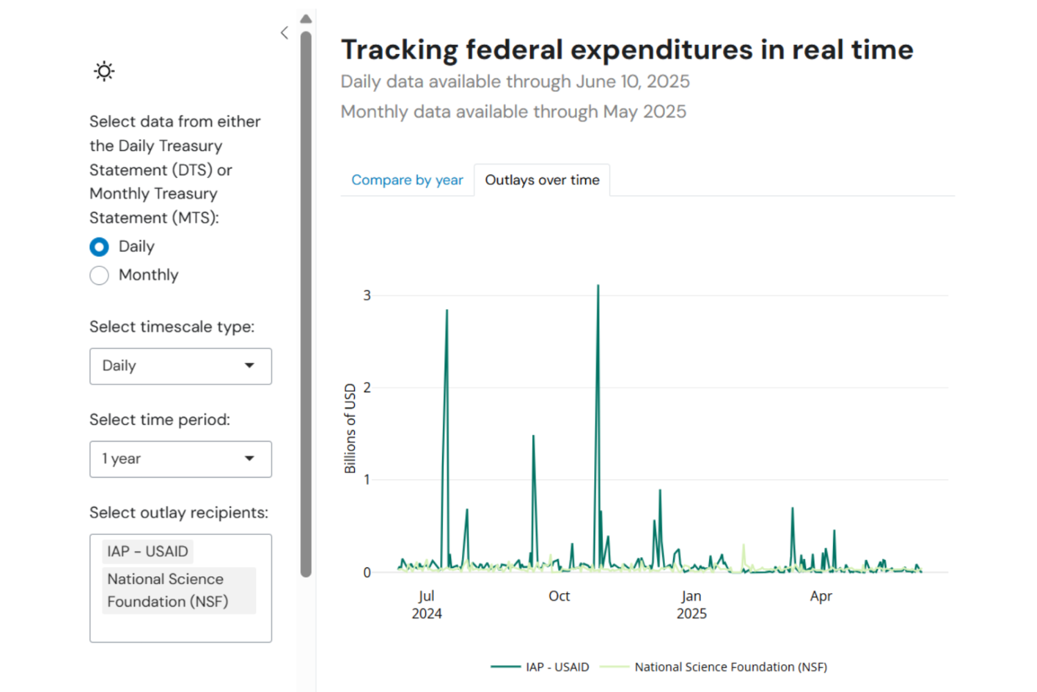Collapse the sidebar with the left chevron
Viewport: 1037px width, 692px height.
(x=284, y=33)
